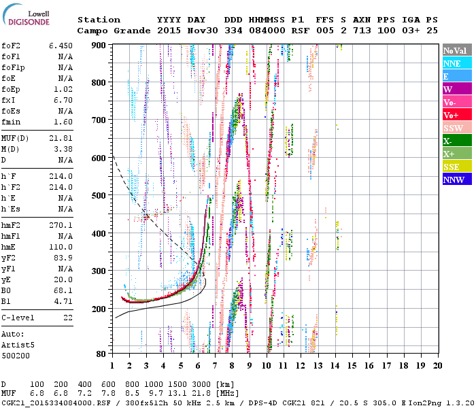Screen dimensions: 476x408
Task: Select the X+ light green legend swatch
Action: [457, 154]
